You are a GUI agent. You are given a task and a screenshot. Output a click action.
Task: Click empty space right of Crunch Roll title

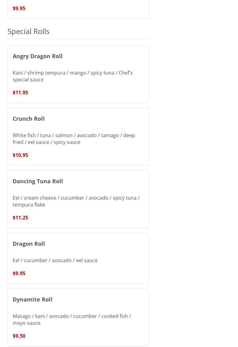pos(99,119)
